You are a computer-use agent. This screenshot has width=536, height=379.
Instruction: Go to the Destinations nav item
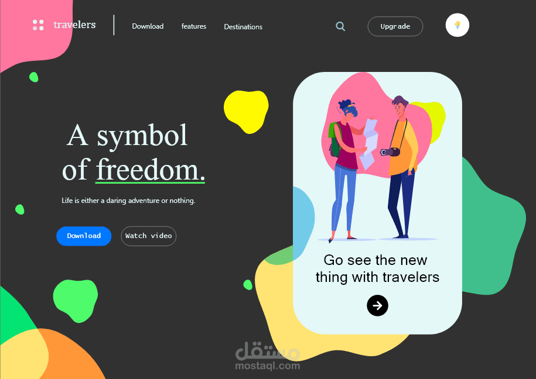click(243, 27)
